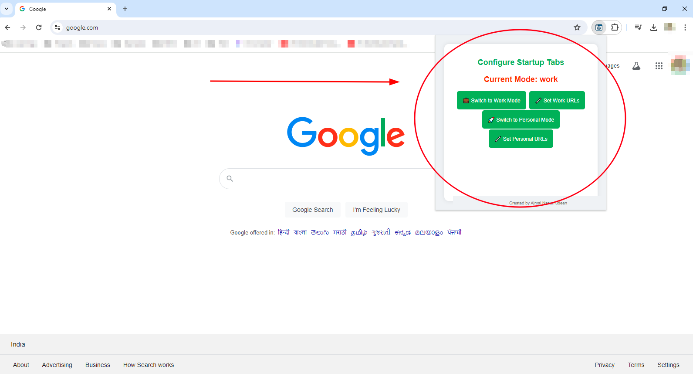The height and width of the screenshot is (374, 693).
Task: Open the Google apps grid
Action: 659,66
